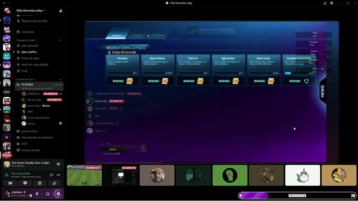Open the server with 503 badge
This screenshot has height=201, width=358.
7,29
